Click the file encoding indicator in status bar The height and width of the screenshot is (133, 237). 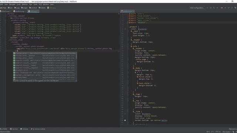218,132
